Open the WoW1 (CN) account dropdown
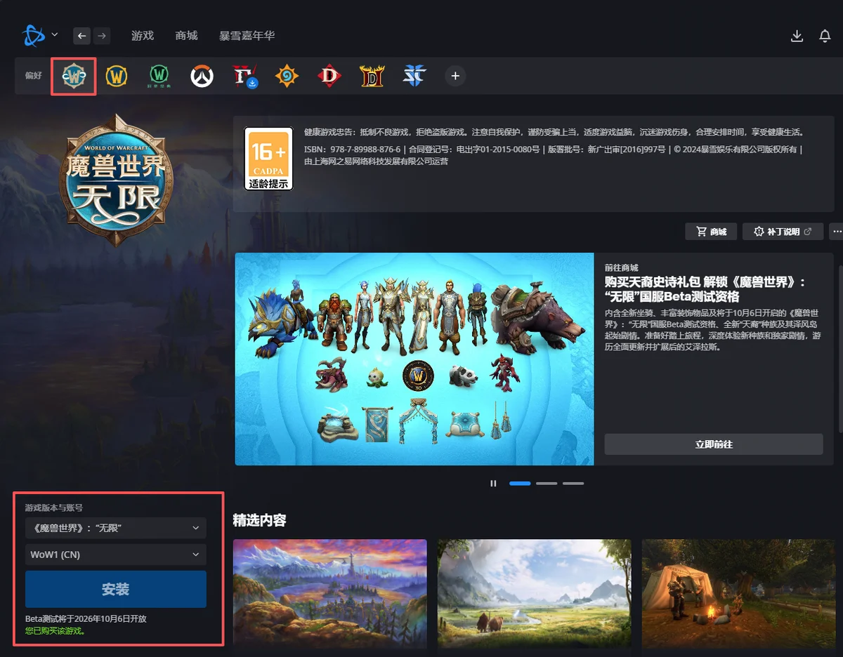 tap(116, 555)
